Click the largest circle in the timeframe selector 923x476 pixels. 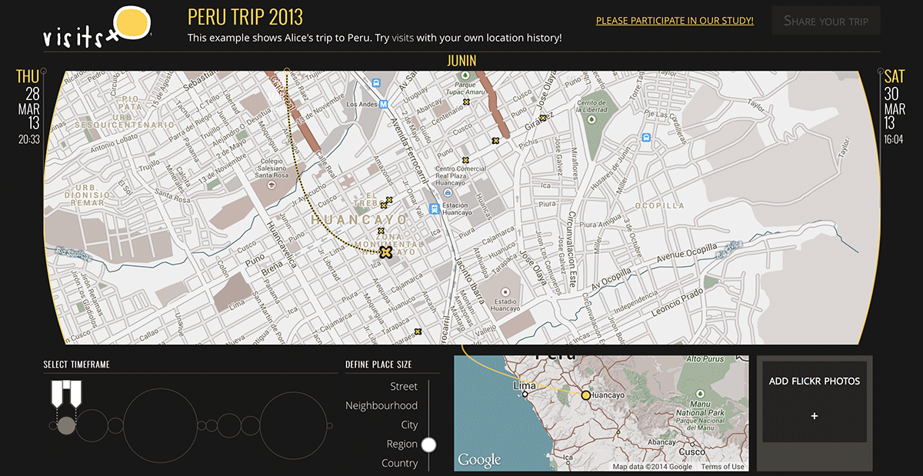(x=160, y=424)
